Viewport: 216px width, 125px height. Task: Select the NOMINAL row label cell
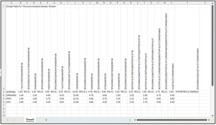click(12, 92)
